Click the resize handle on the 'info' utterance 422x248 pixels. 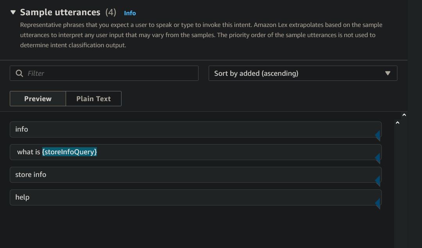[x=378, y=135]
